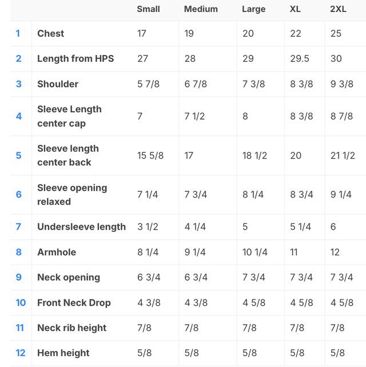Click the Armhole row label
Screen dimensions: 366x367
click(x=57, y=252)
